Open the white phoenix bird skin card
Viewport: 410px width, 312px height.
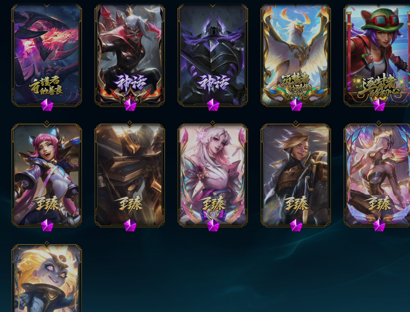pos(296,55)
